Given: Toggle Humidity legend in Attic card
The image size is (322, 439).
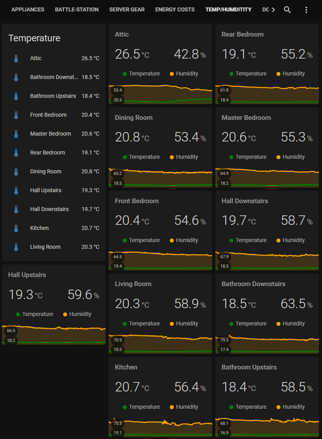Looking at the screenshot, I should coord(184,73).
